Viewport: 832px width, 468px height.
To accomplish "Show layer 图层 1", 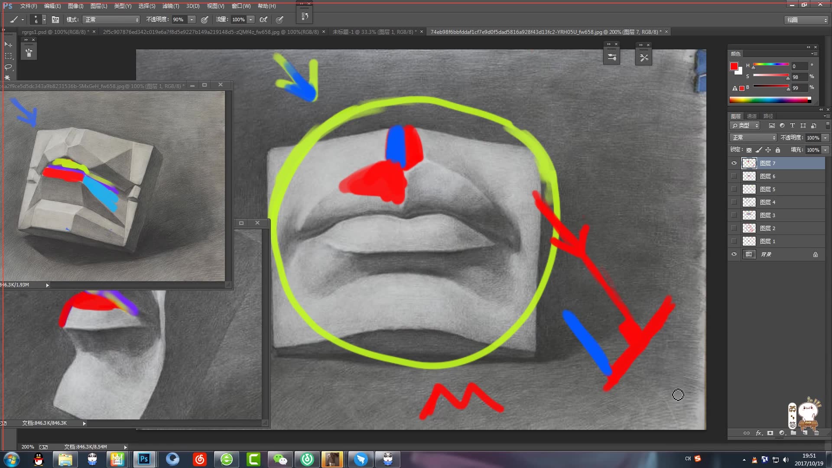I will tap(734, 241).
